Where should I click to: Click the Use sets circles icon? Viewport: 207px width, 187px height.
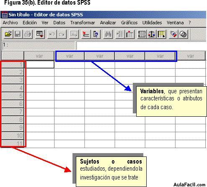tap(183, 34)
